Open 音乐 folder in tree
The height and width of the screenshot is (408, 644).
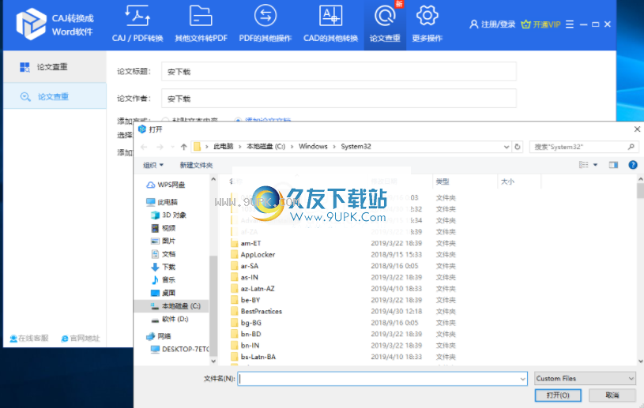point(164,279)
